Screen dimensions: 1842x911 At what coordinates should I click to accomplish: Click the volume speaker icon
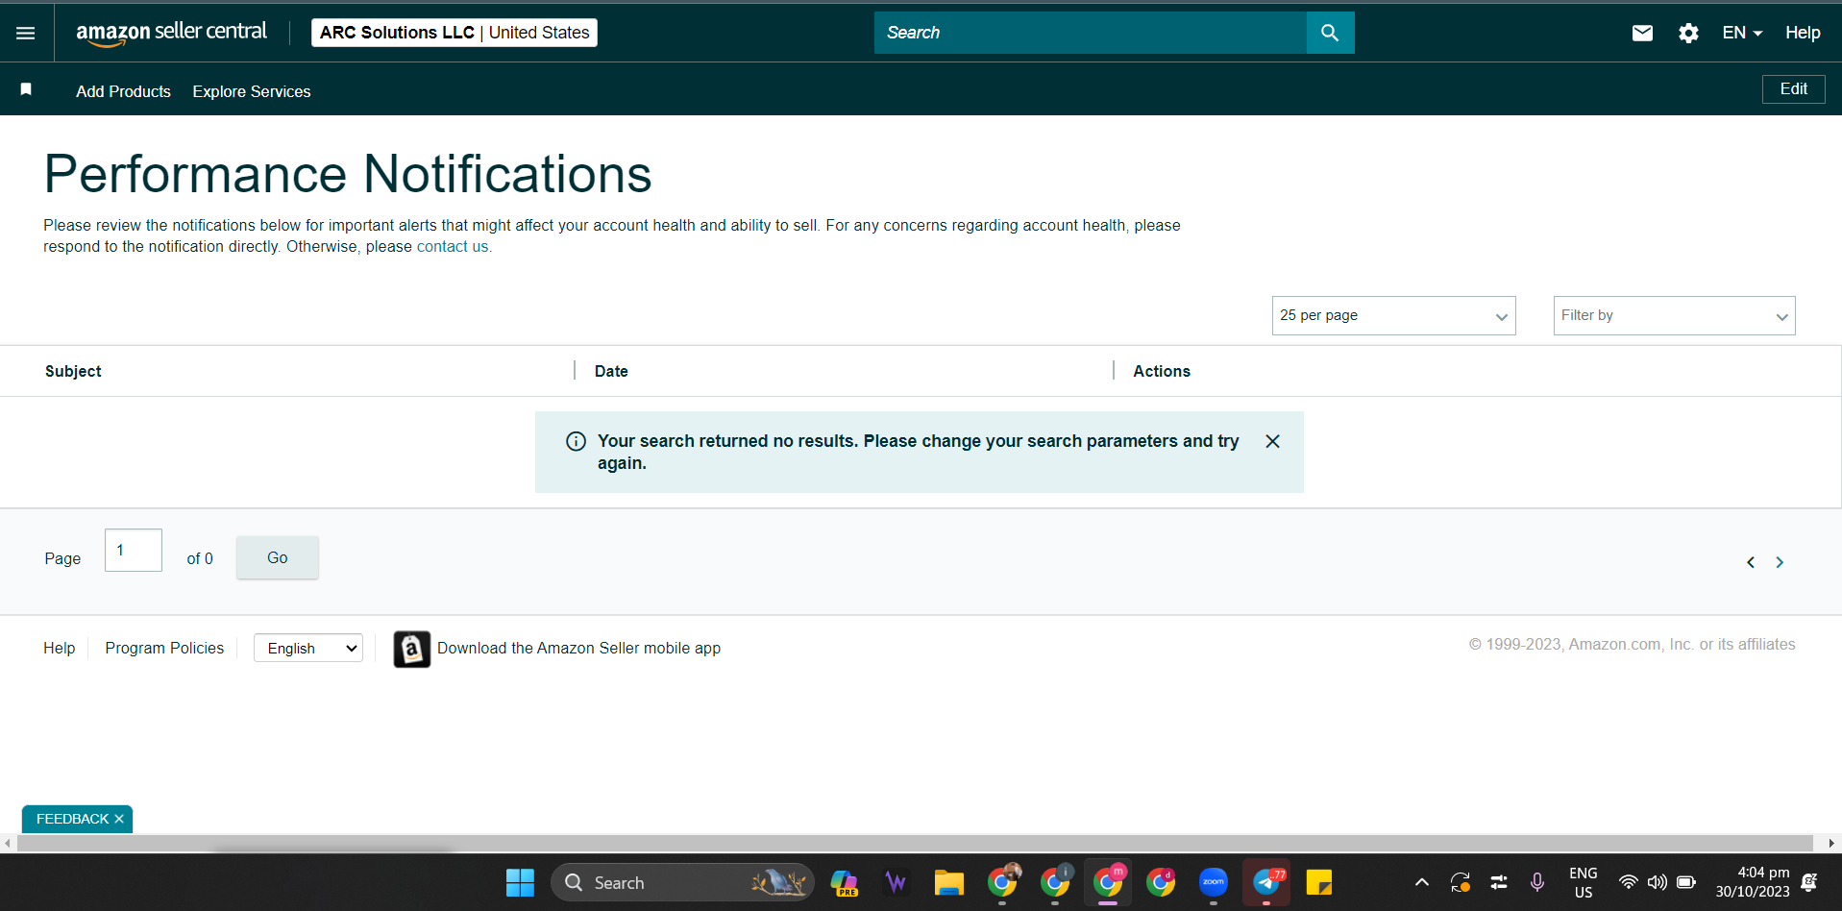pos(1657,882)
